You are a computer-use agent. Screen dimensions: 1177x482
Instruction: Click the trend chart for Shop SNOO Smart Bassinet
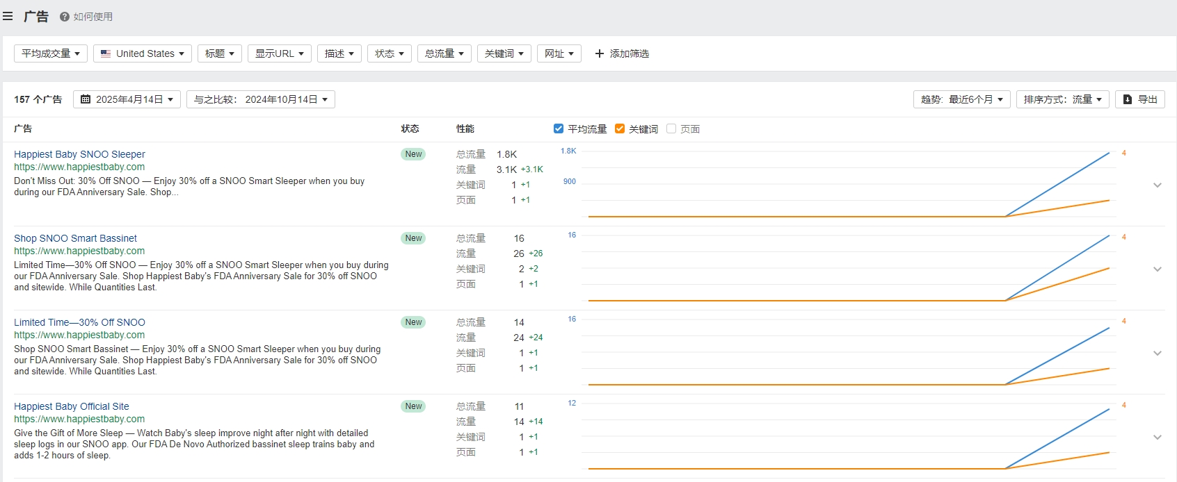[849, 268]
